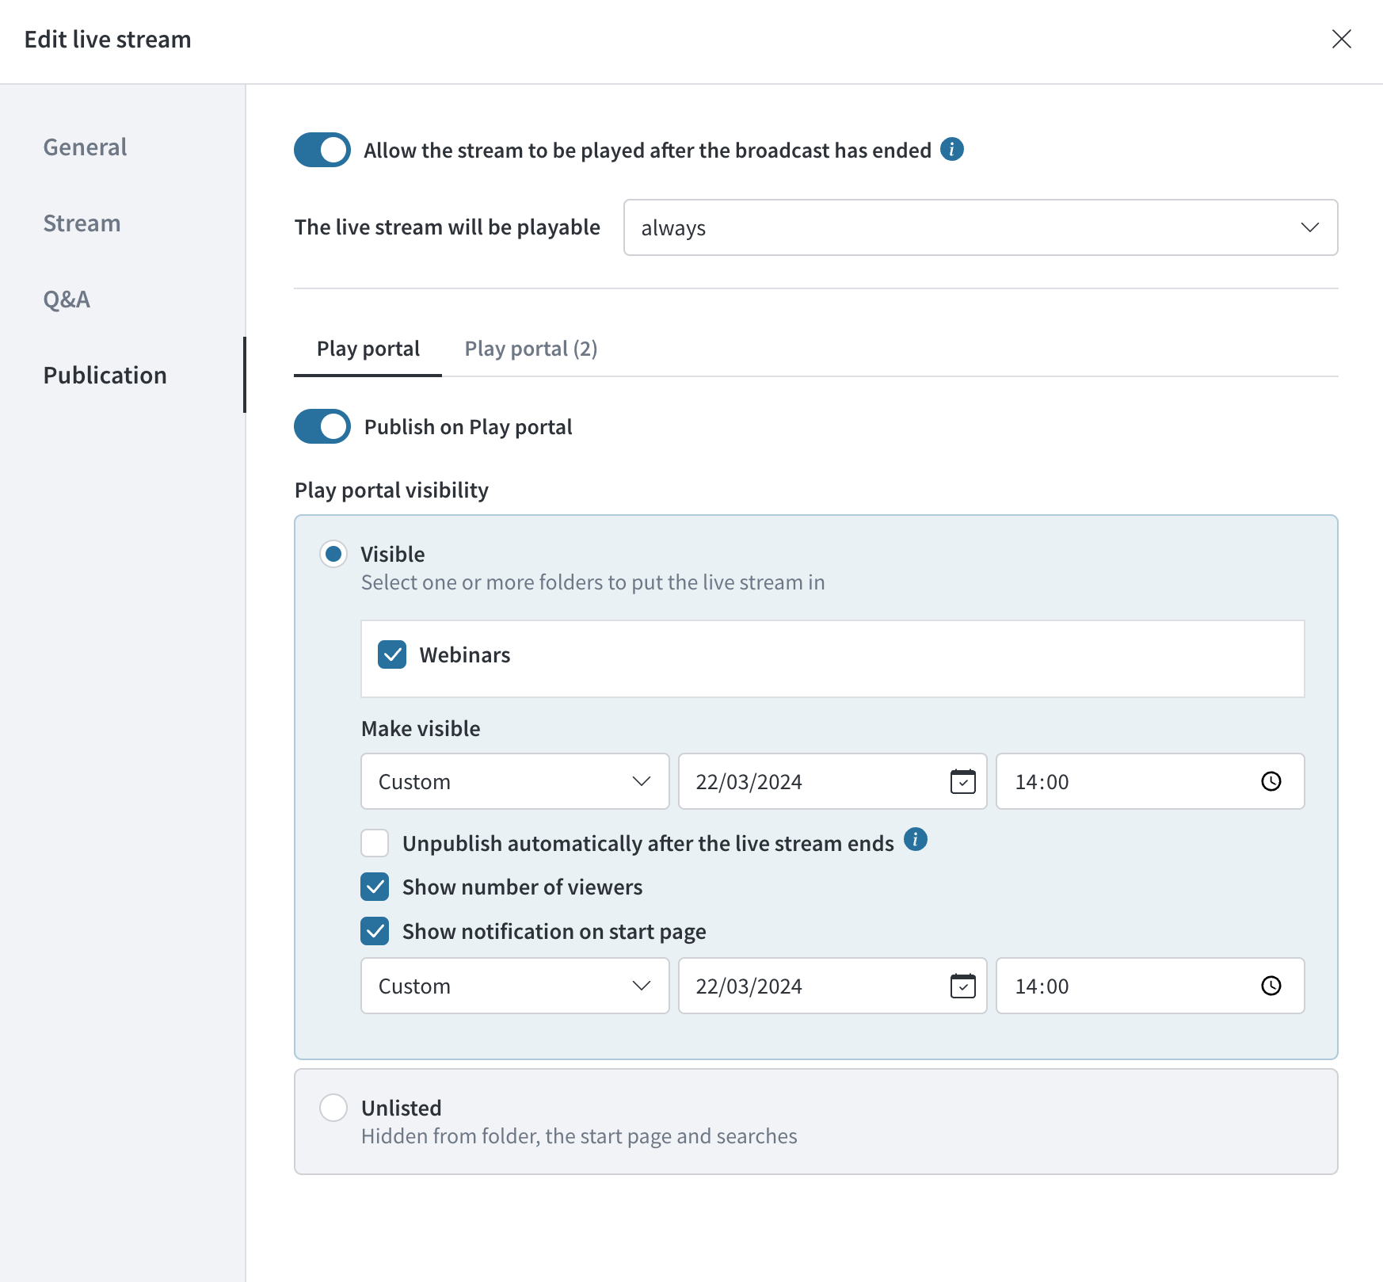
Task: Enable Unpublish automatically after live stream ends
Action: (x=375, y=843)
